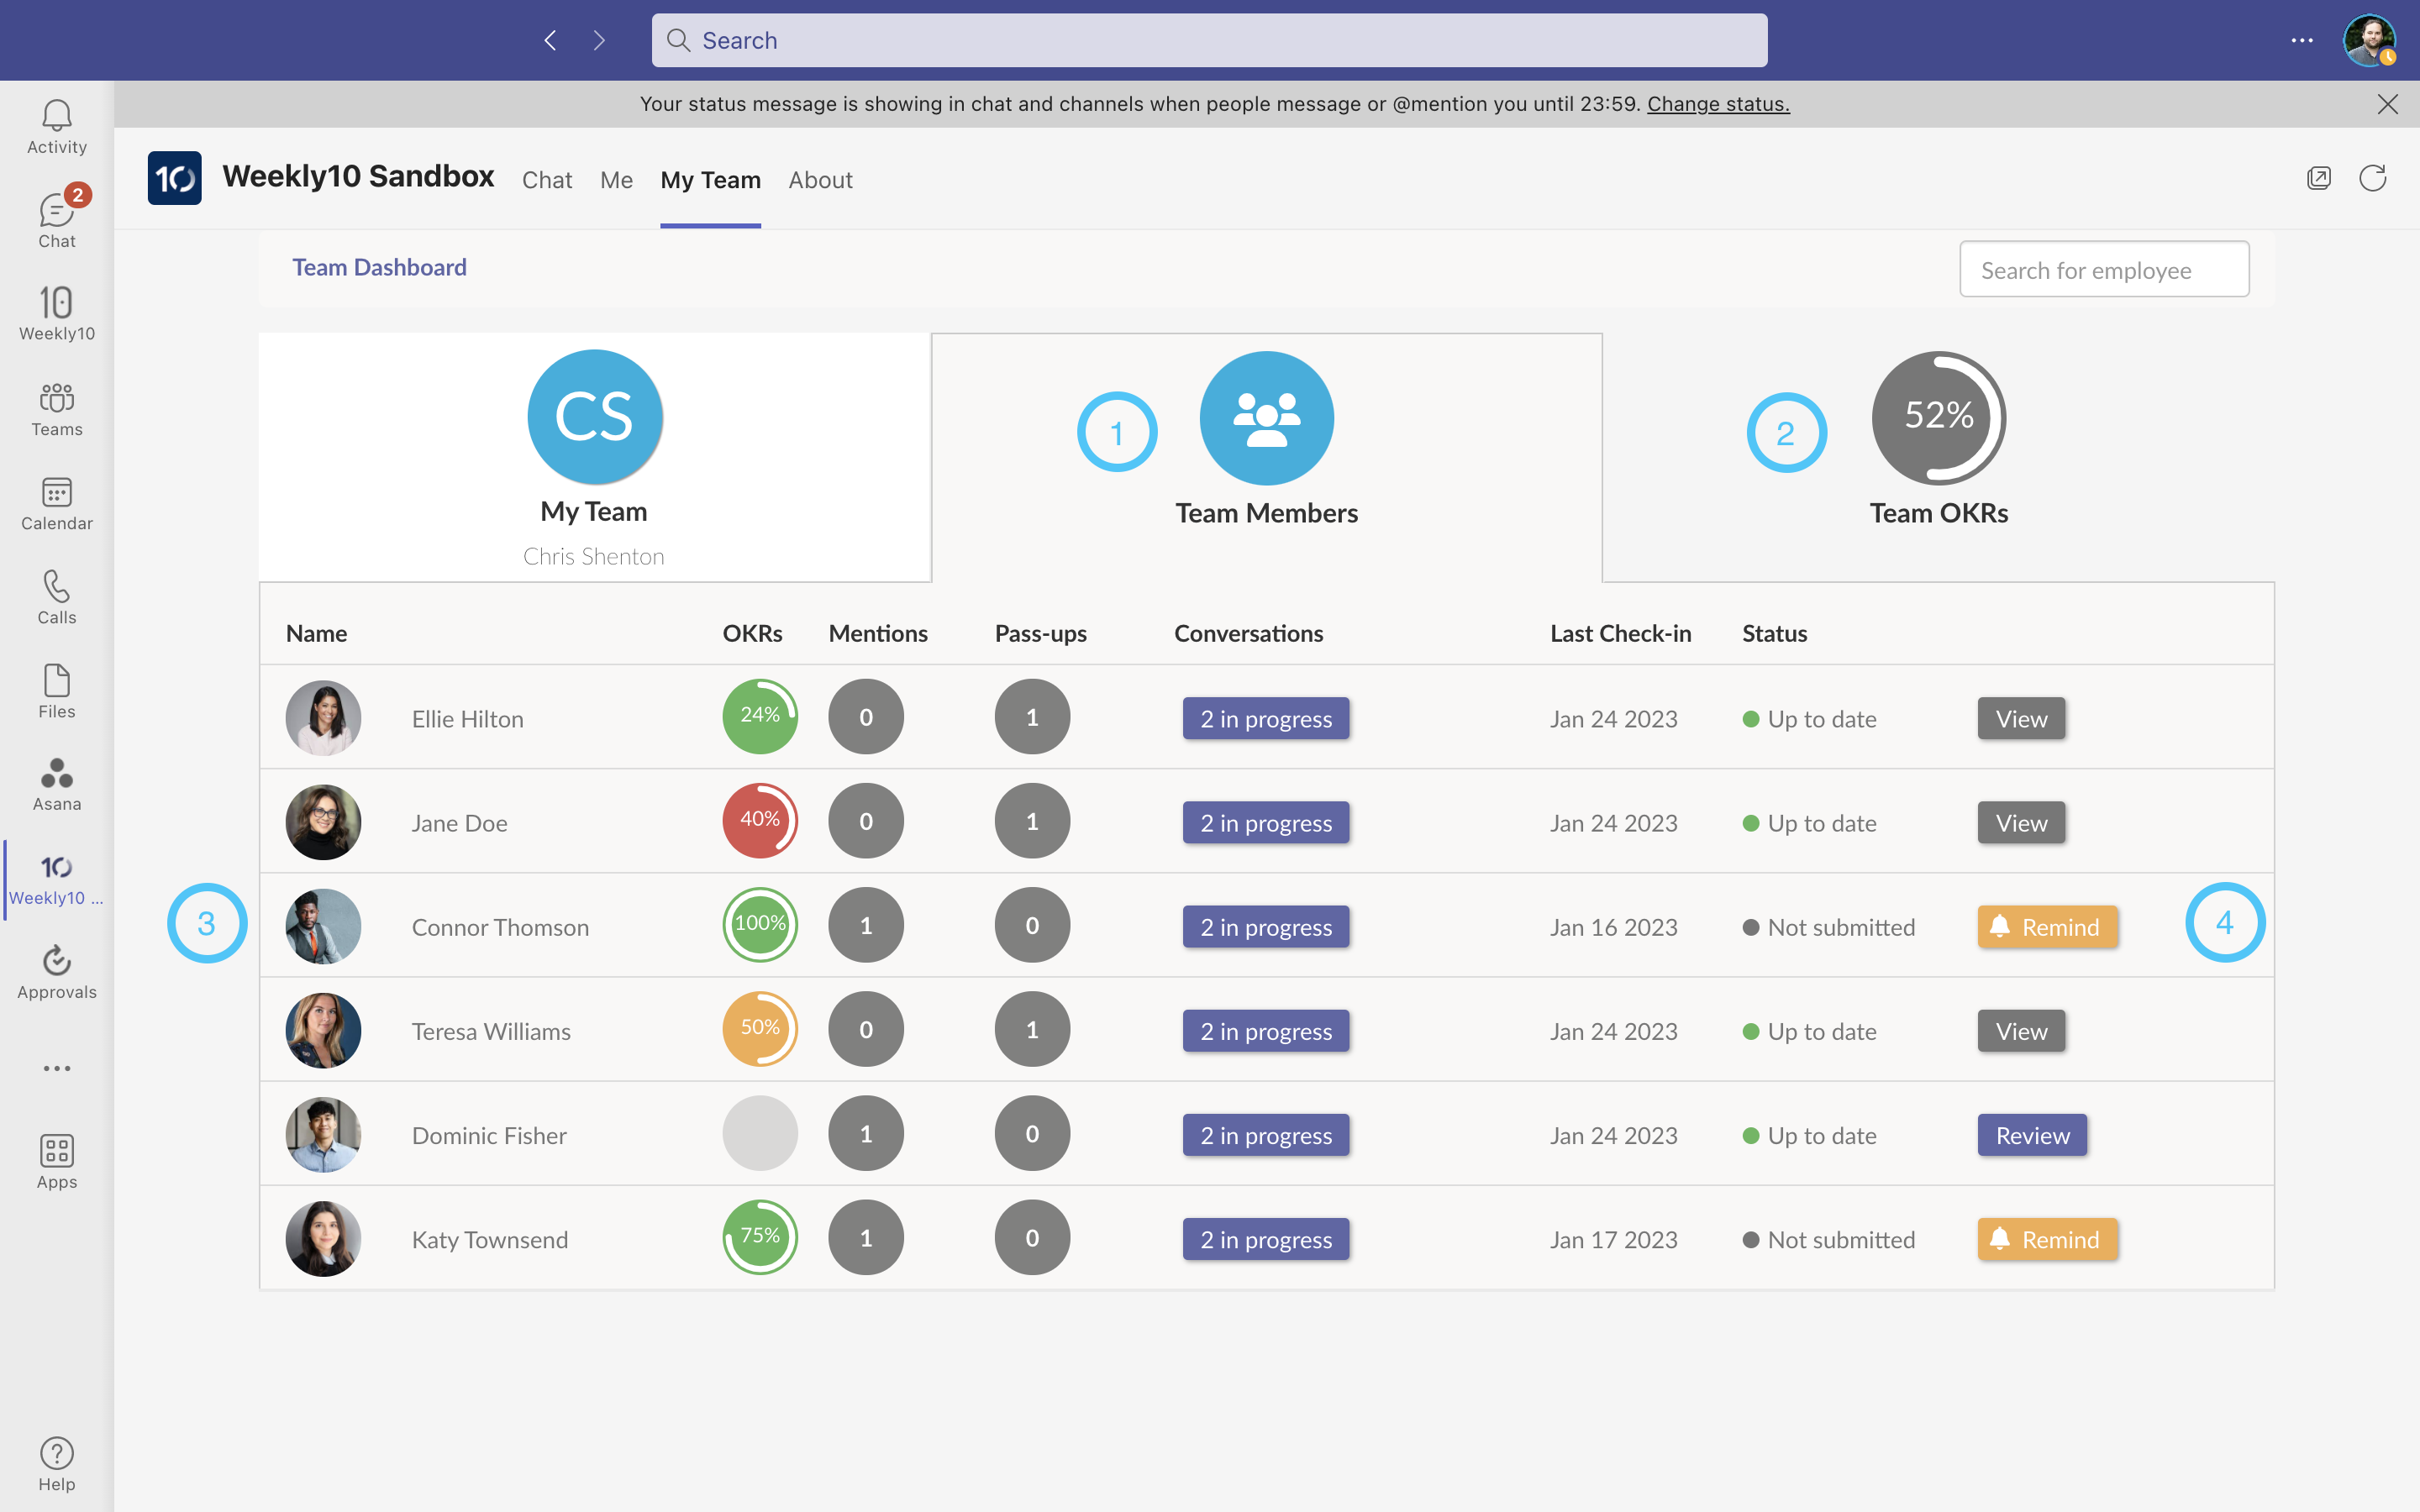Click Search for employee field

point(2104,270)
